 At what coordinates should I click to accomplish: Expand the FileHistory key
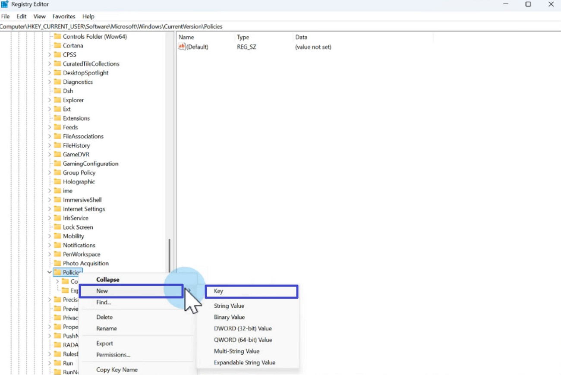point(50,145)
